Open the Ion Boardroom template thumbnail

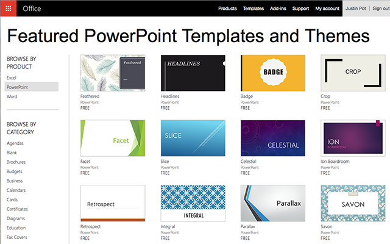(353, 138)
